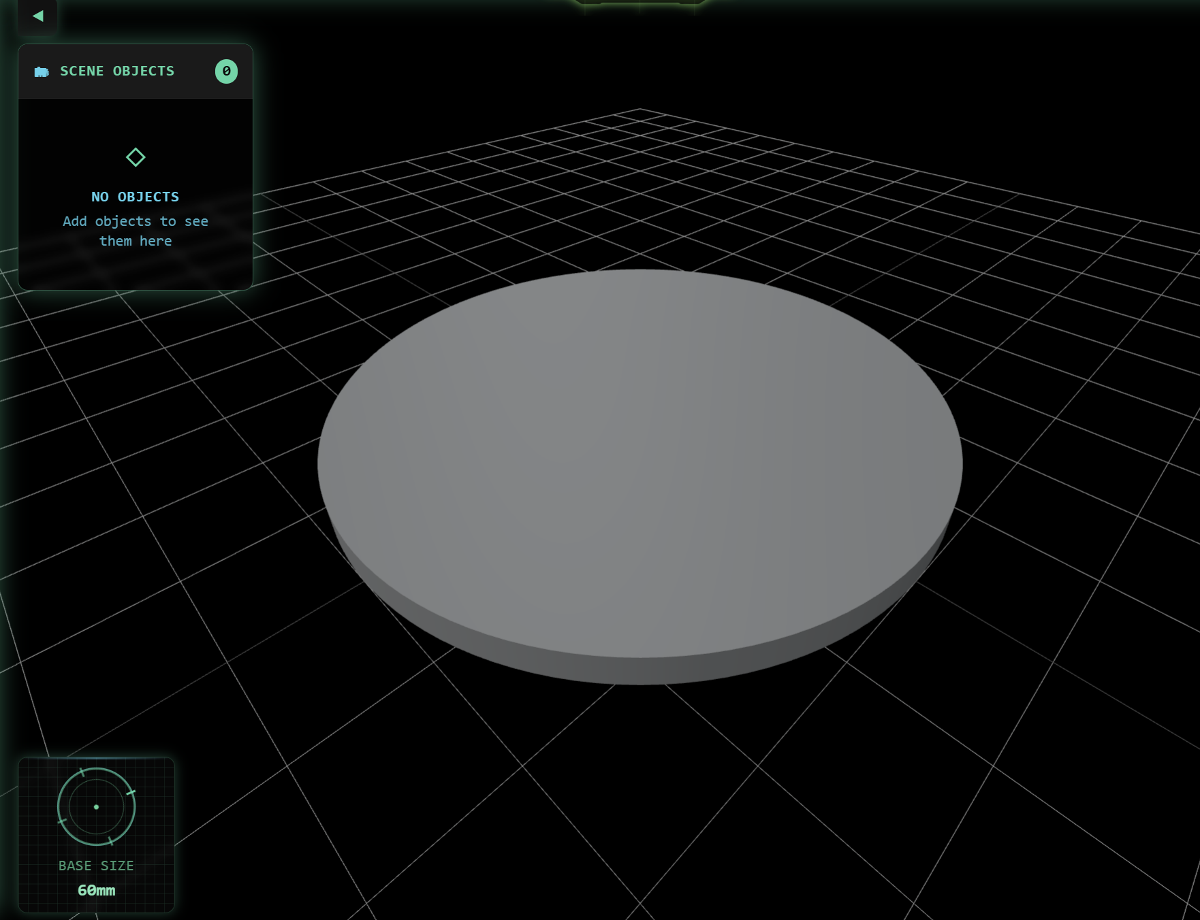This screenshot has width=1200, height=920.
Task: Click the Add objects to see them here text
Action: tap(136, 231)
